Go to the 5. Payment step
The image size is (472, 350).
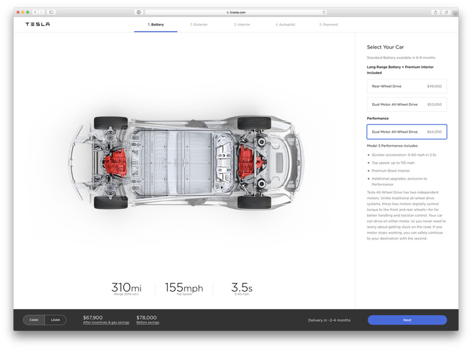pos(328,25)
